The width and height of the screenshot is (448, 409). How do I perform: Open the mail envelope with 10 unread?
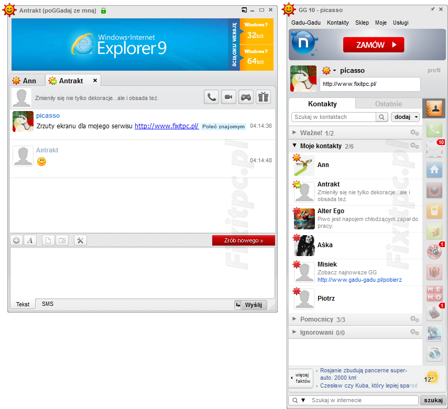pyautogui.click(x=434, y=149)
